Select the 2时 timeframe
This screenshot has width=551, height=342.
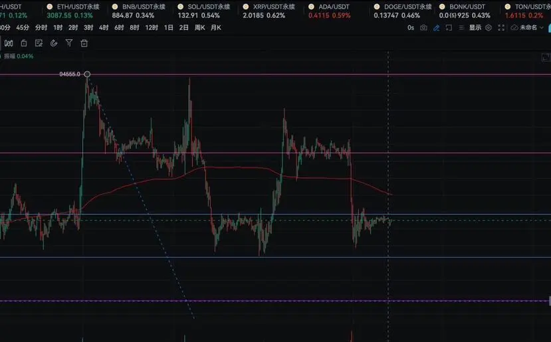[73, 28]
